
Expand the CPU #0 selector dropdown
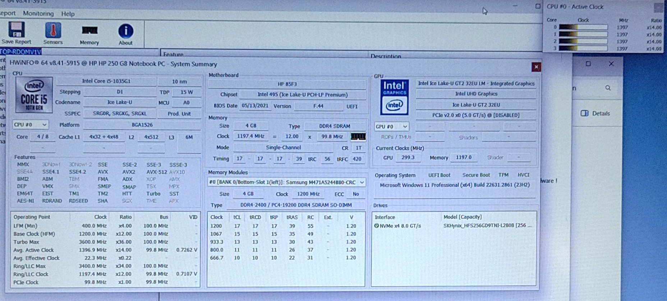31,125
